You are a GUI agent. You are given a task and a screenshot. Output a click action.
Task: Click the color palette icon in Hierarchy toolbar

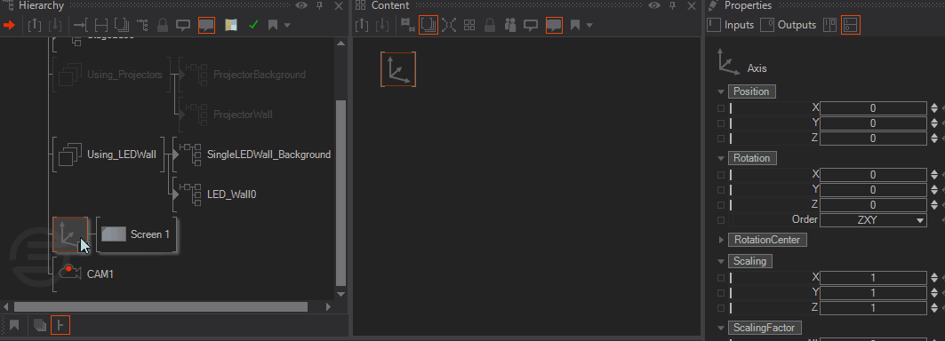231,25
